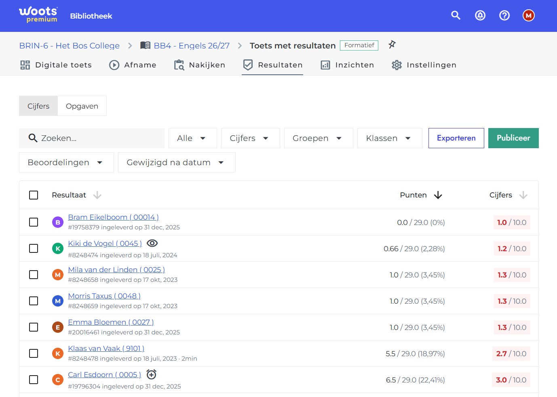557x397 pixels.
Task: Go to the Digitale toets tab
Action: (56, 65)
